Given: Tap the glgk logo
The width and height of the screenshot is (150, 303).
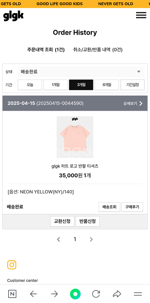Looking at the screenshot, I should pos(13,16).
